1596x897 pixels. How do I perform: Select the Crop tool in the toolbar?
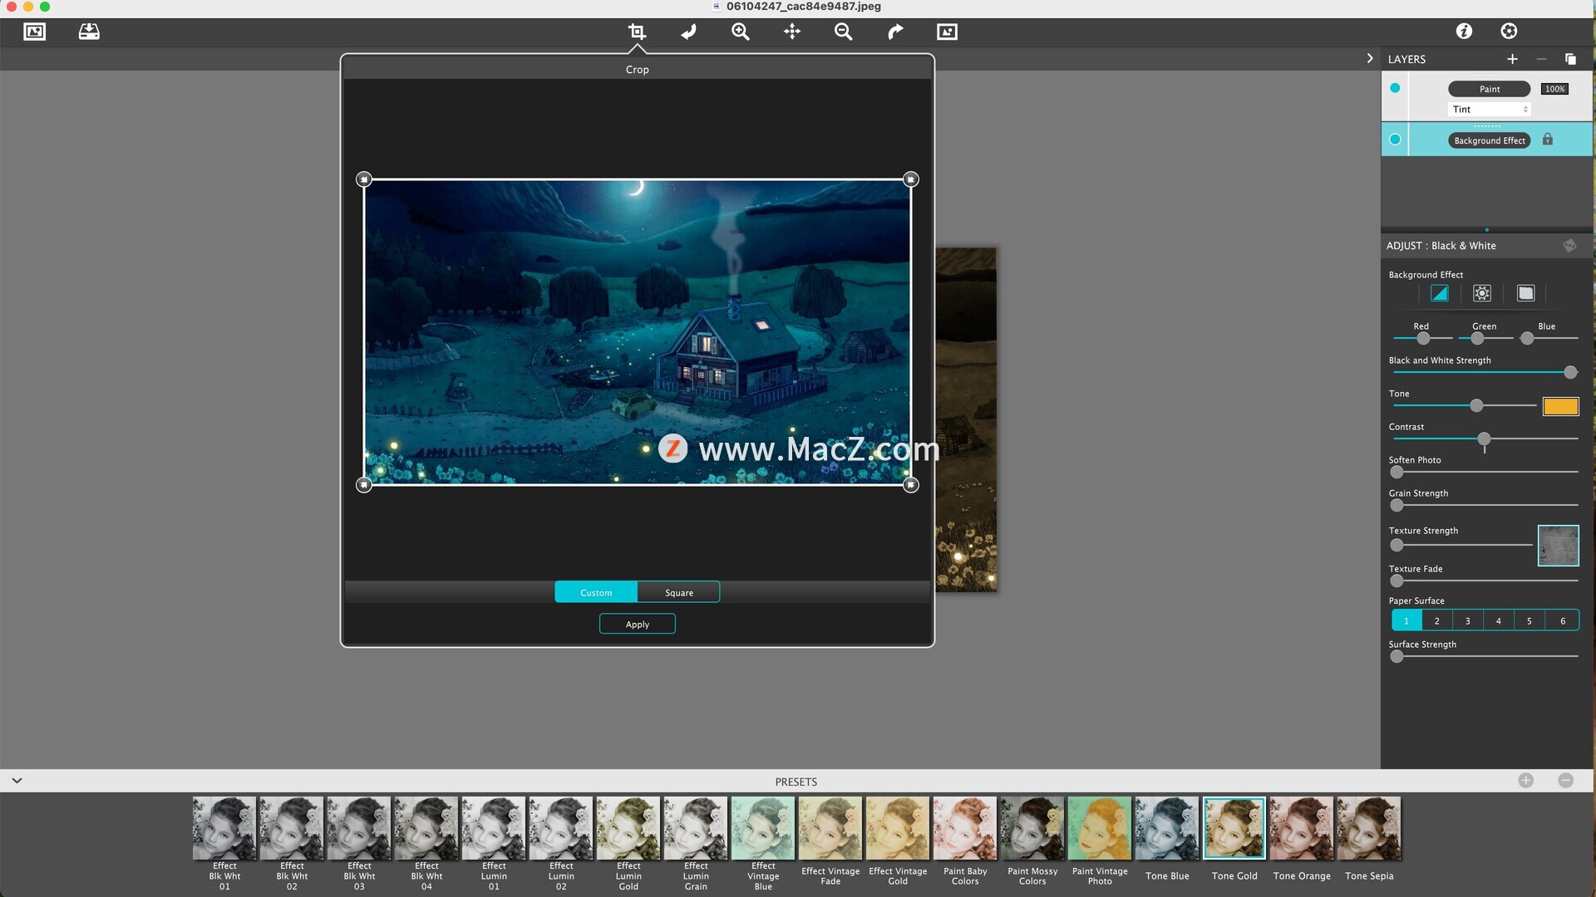click(637, 32)
